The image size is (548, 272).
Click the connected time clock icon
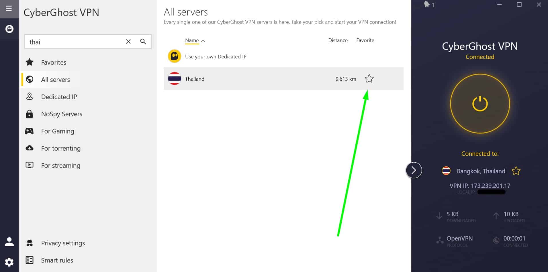pos(496,240)
